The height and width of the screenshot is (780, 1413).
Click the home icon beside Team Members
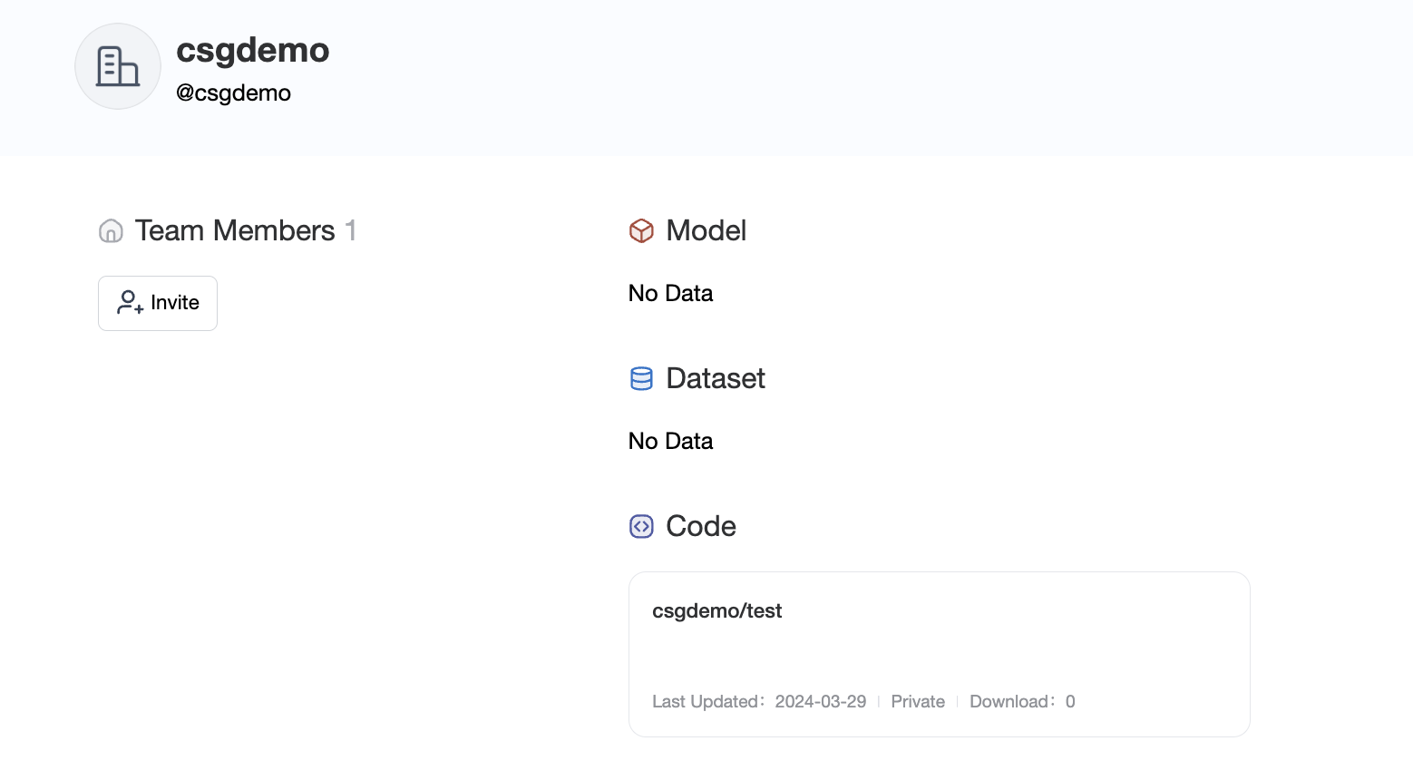pyautogui.click(x=110, y=231)
